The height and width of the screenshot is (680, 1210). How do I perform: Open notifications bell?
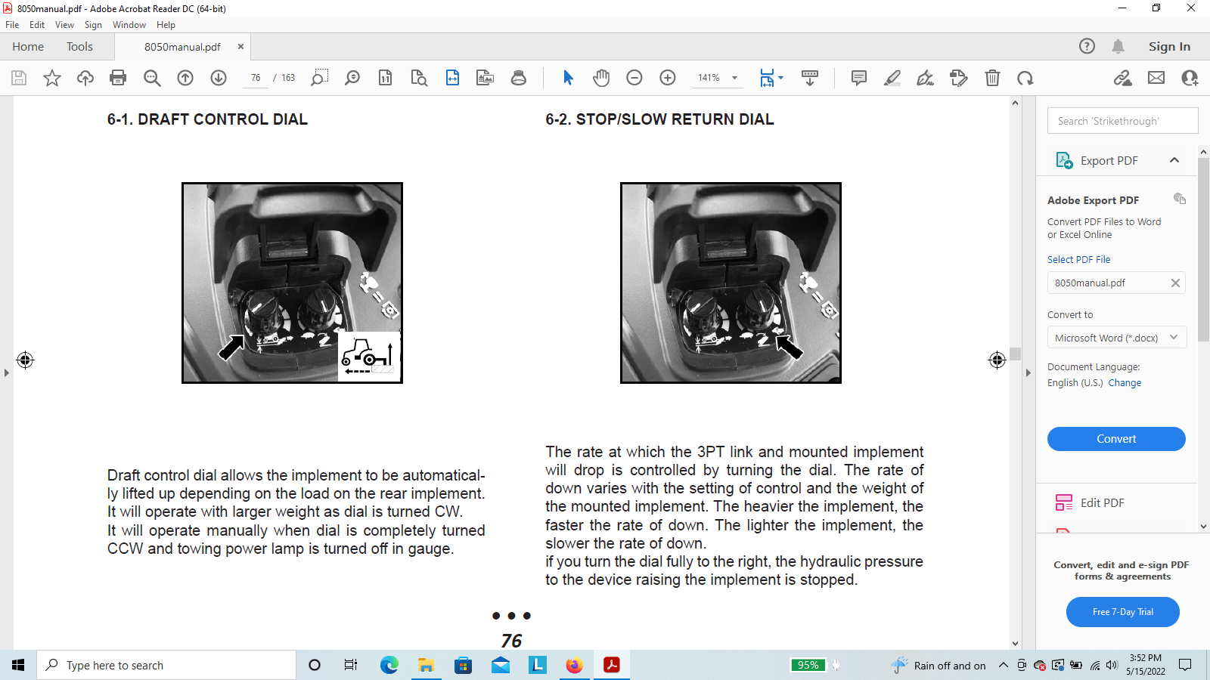[x=1118, y=46]
